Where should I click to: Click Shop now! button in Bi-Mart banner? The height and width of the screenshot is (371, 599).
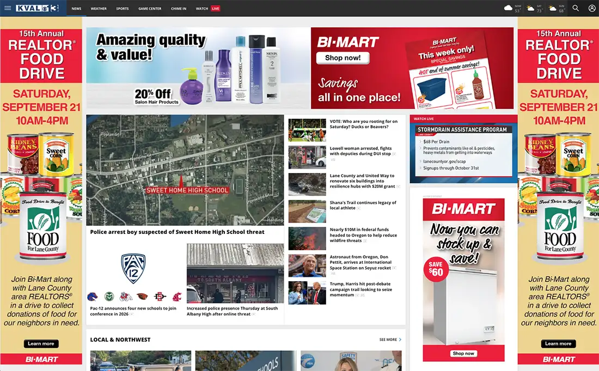point(343,58)
